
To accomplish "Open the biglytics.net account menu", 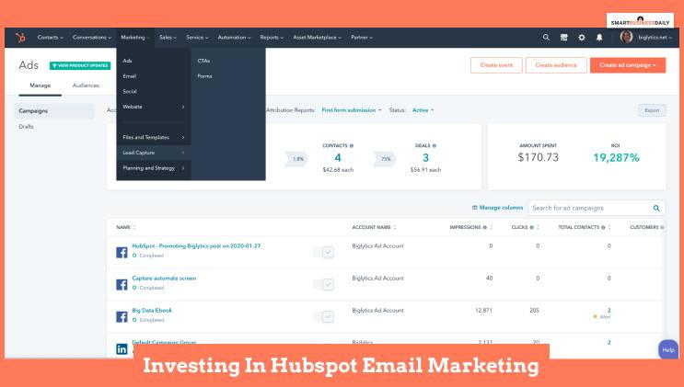I will 655,38.
